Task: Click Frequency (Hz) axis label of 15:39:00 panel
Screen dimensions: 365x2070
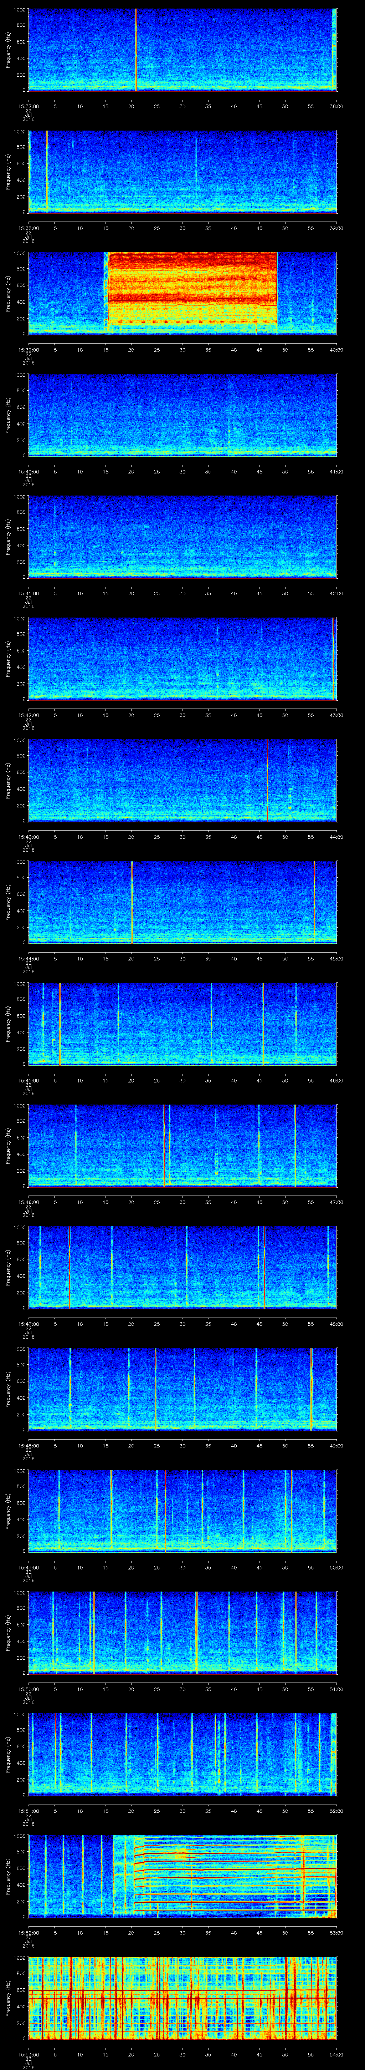Action: [x=8, y=293]
